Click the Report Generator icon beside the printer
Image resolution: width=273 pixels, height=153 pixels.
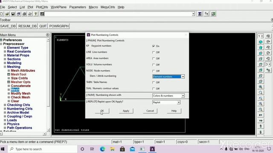30,14
